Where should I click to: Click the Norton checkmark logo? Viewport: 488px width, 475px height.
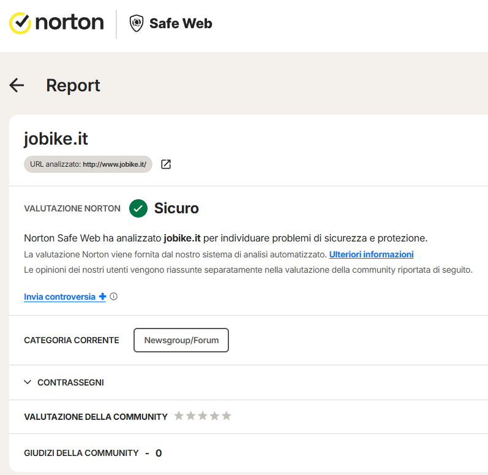(20, 23)
